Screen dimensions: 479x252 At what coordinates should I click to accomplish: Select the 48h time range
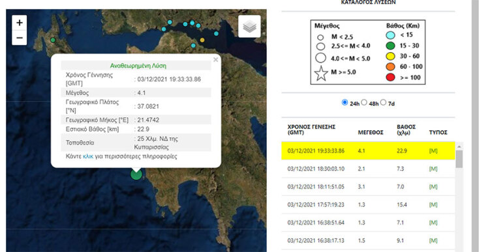tap(364, 102)
